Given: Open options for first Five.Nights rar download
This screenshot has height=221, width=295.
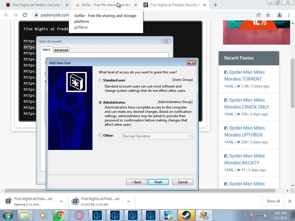Looking at the screenshot, I should pos(61,201).
